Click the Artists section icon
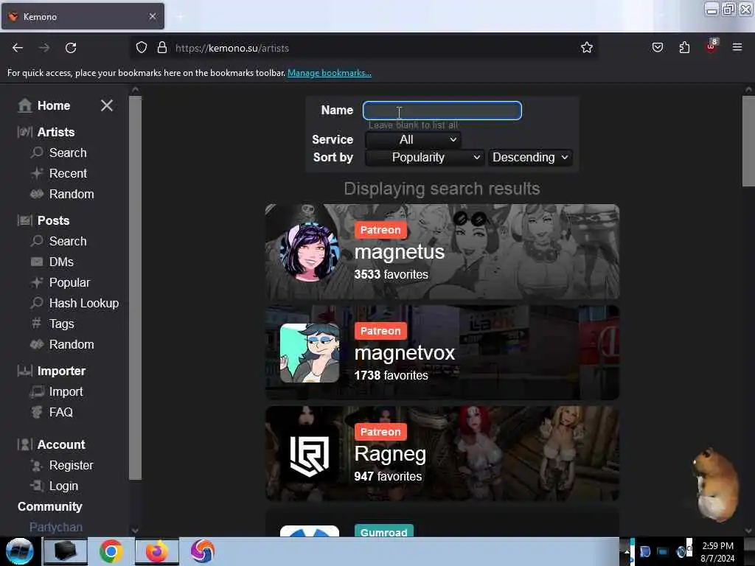The height and width of the screenshot is (566, 755). [x=24, y=132]
